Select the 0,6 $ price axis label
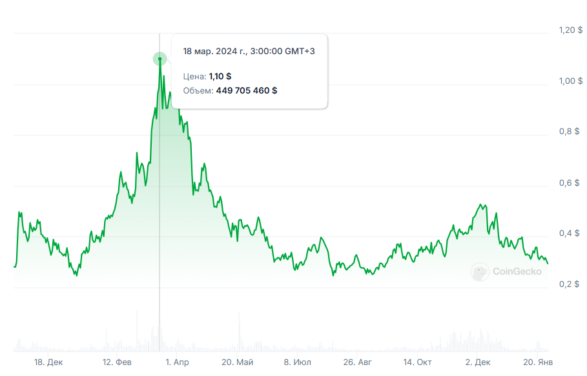This screenshot has width=587, height=376. click(x=570, y=183)
